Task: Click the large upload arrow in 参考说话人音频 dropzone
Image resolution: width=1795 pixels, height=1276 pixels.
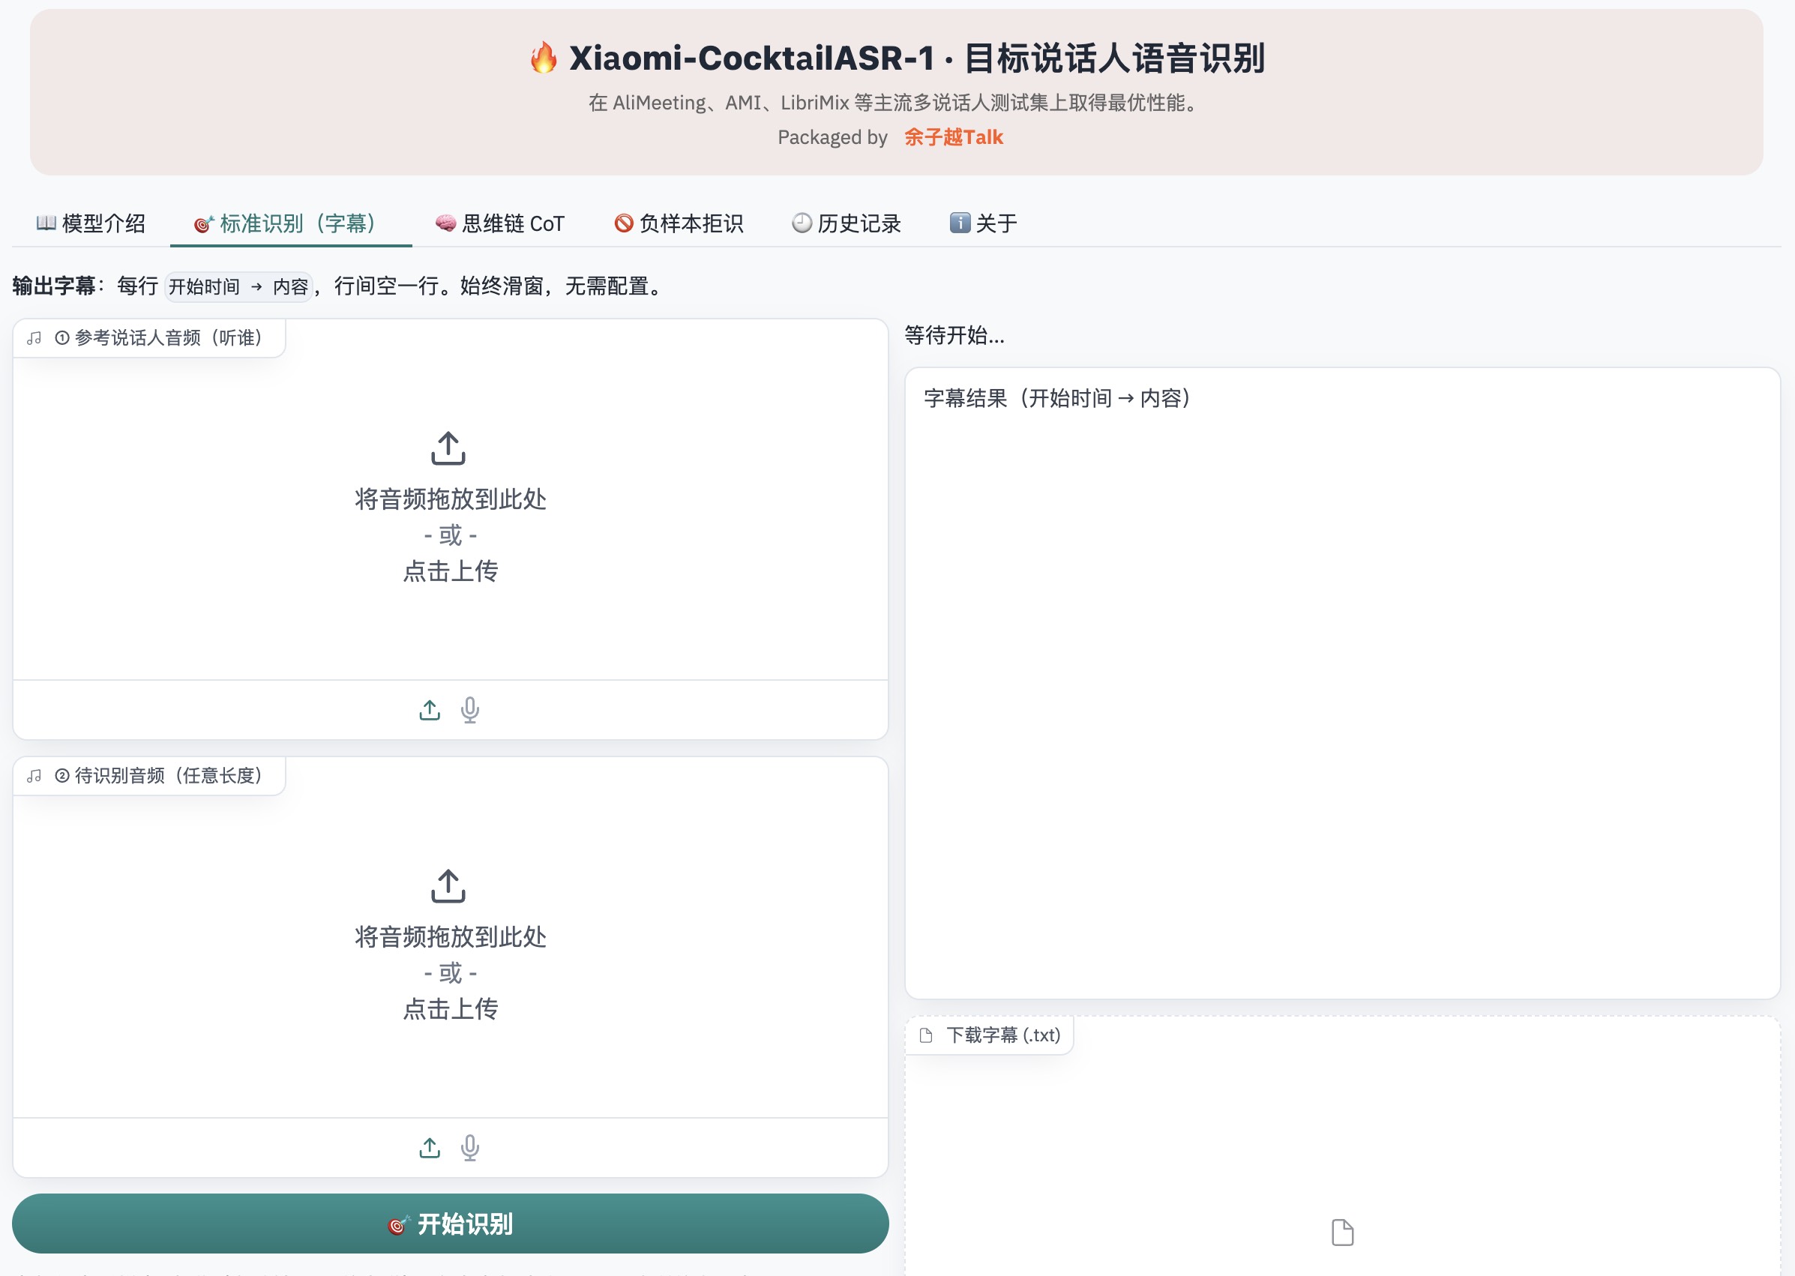Action: [448, 448]
